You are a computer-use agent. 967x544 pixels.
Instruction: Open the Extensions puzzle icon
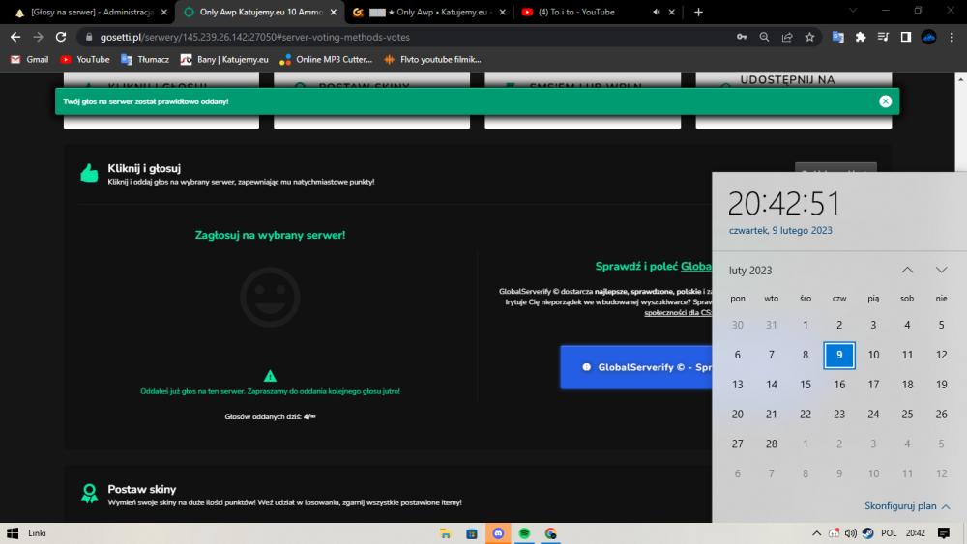click(x=861, y=37)
